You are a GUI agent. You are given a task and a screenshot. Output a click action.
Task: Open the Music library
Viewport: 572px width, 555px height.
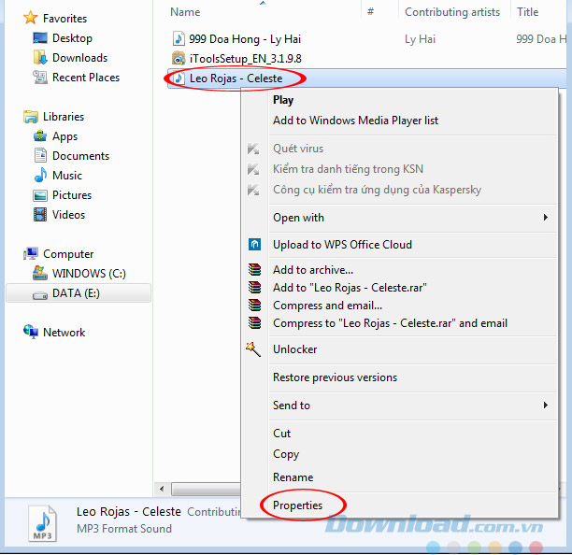pos(67,176)
